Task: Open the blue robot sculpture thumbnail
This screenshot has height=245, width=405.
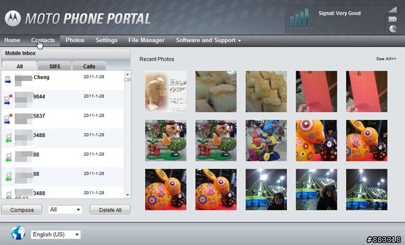Action: 266,140
